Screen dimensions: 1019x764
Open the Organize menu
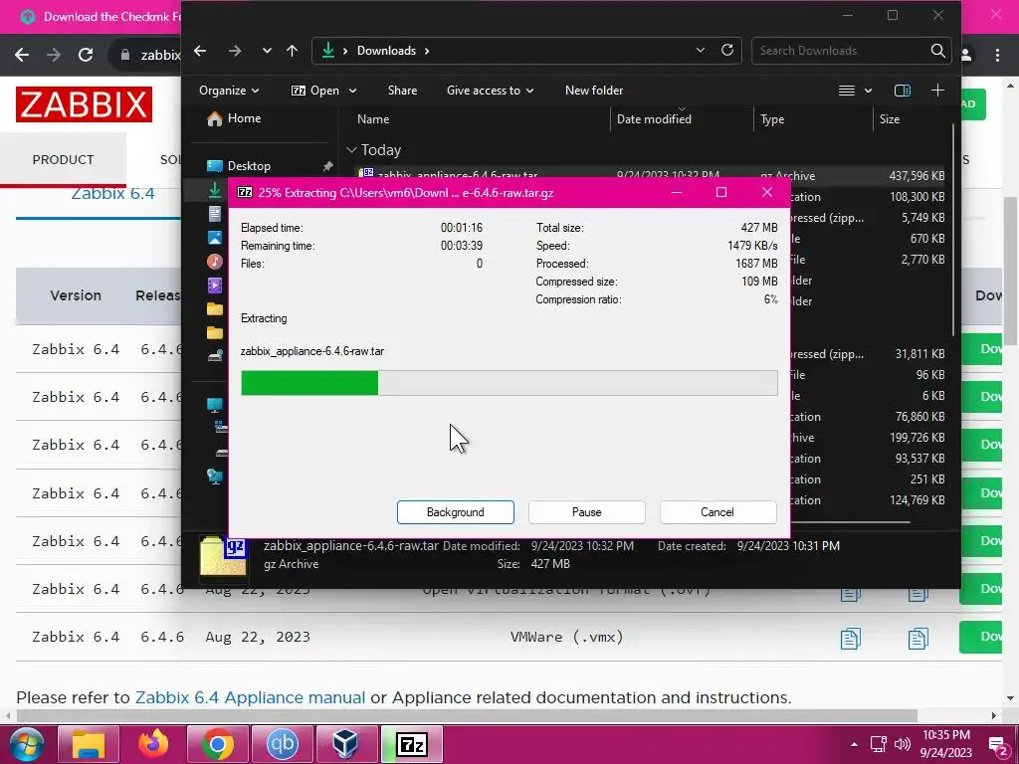[x=229, y=91]
